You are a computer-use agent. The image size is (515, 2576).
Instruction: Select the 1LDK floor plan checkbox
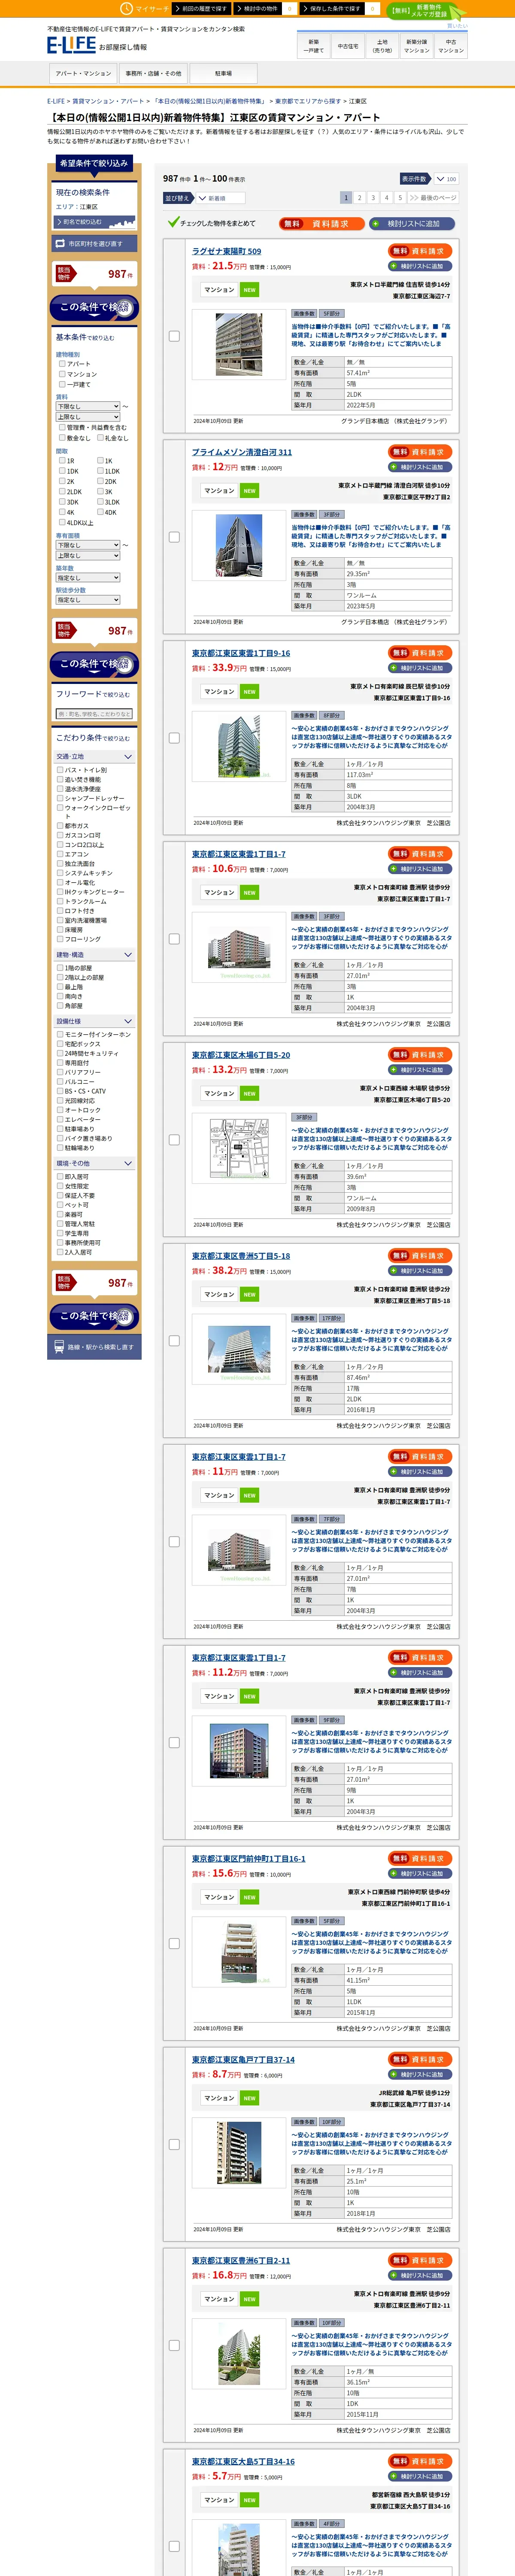tap(100, 471)
